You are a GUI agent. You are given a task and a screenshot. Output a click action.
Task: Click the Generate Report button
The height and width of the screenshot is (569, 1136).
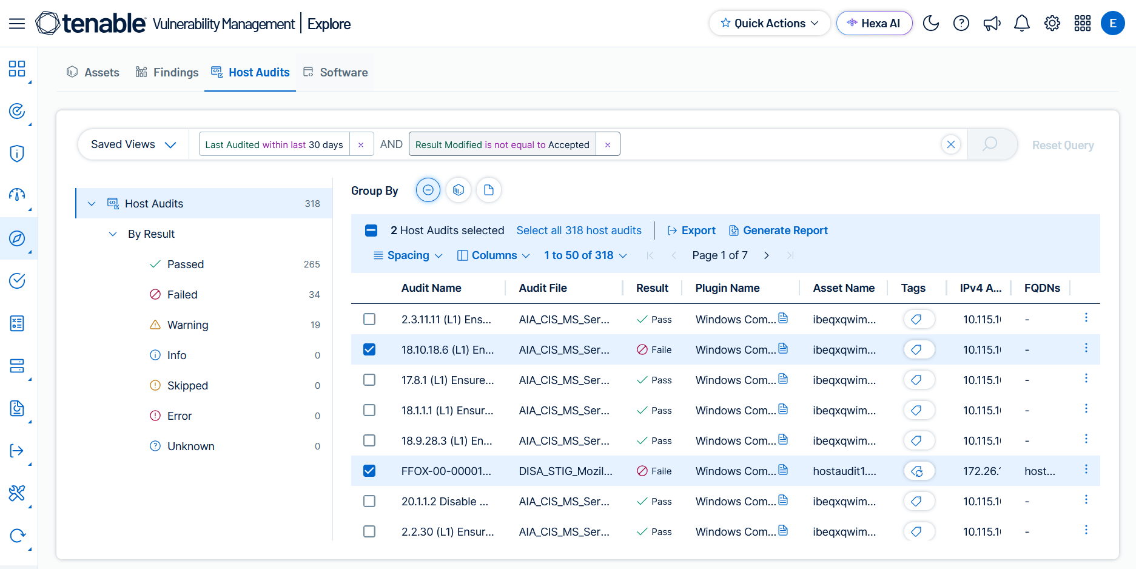[x=778, y=231]
